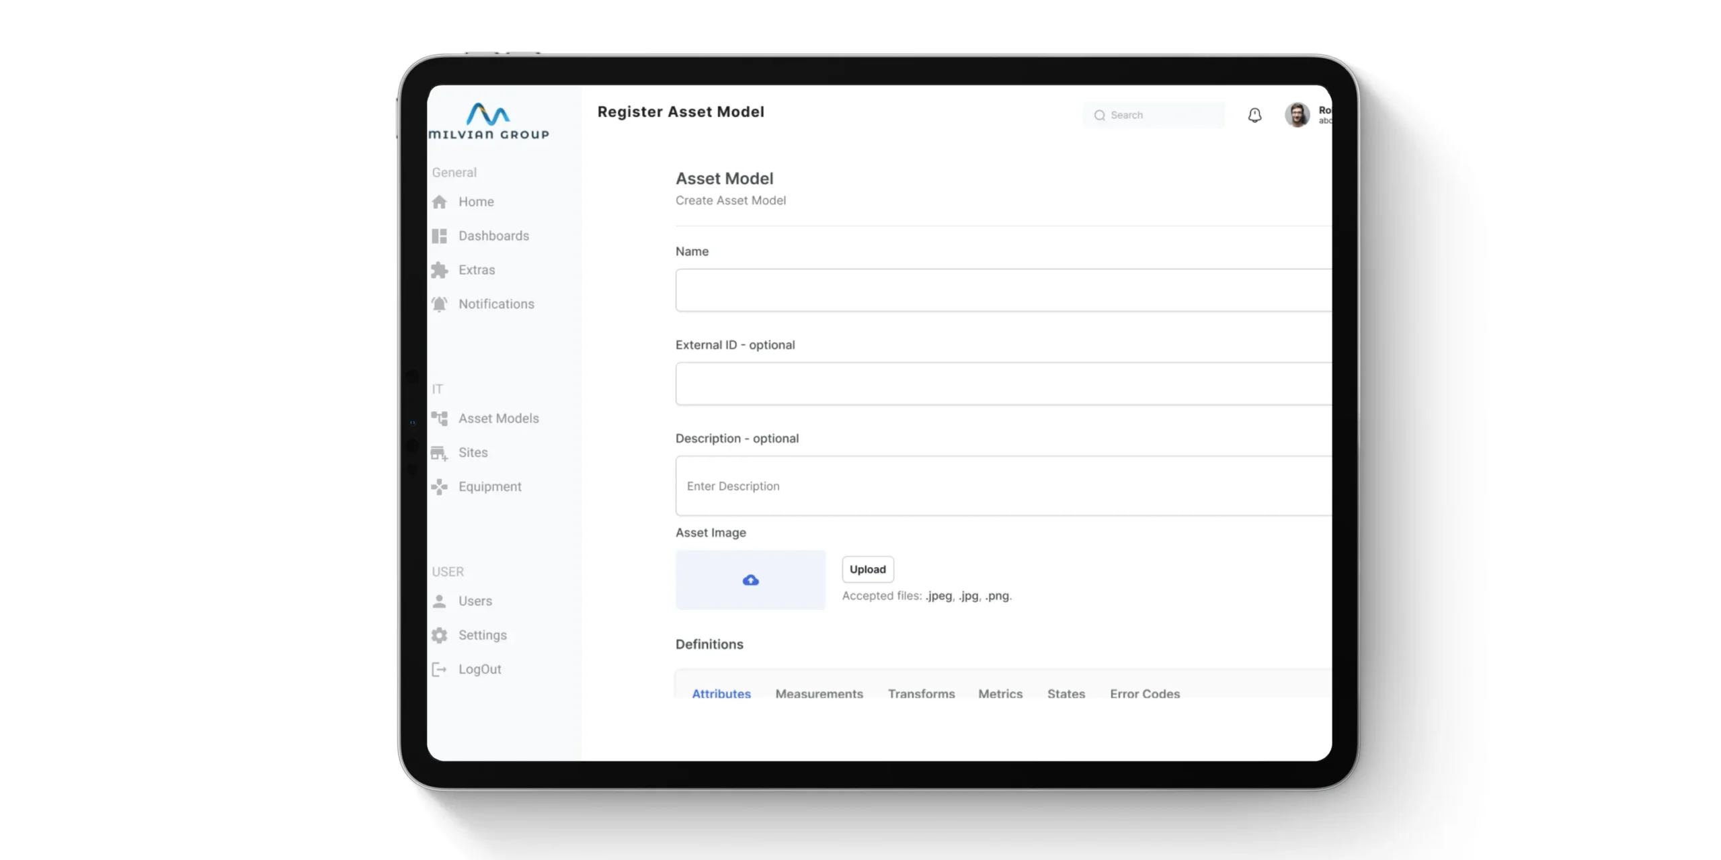This screenshot has height=860, width=1721.
Task: Click the Asset Models hierarchy icon
Action: (x=439, y=419)
